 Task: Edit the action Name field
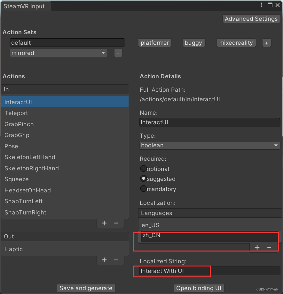[210, 122]
